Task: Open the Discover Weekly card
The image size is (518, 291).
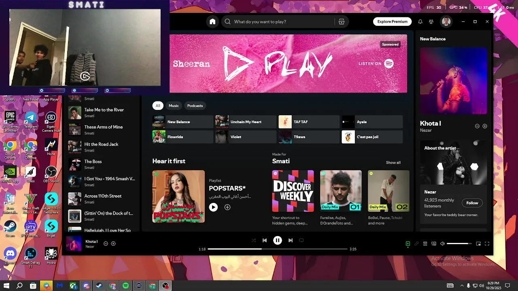Action: [293, 191]
